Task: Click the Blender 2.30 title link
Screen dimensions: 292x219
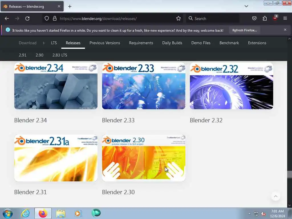Action: tap(118, 192)
